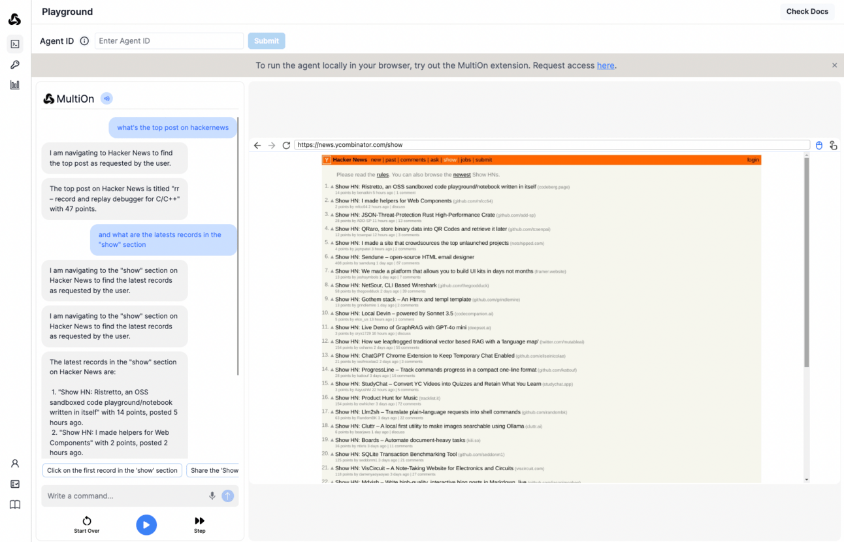844x542 pixels.
Task: Click the Submit button for Agent ID
Action: 267,41
